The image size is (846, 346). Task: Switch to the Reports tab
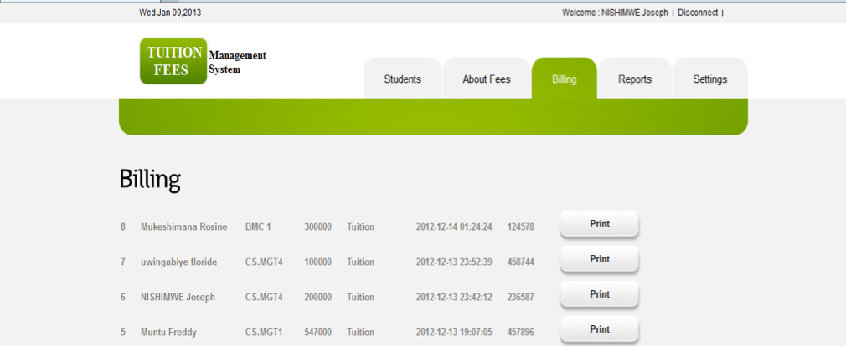click(x=635, y=79)
